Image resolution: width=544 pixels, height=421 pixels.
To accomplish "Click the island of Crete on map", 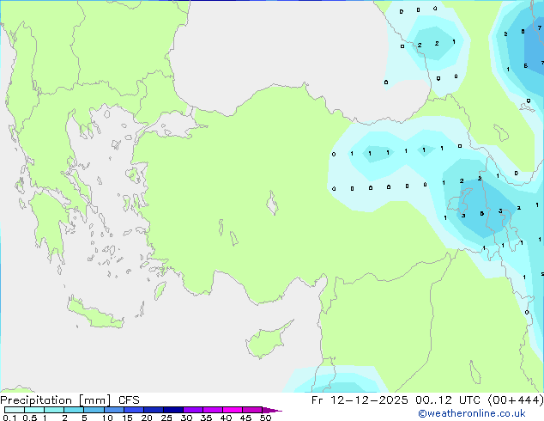I will pyautogui.click(x=95, y=313).
